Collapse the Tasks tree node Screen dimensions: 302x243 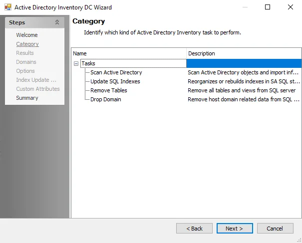pyautogui.click(x=76, y=63)
